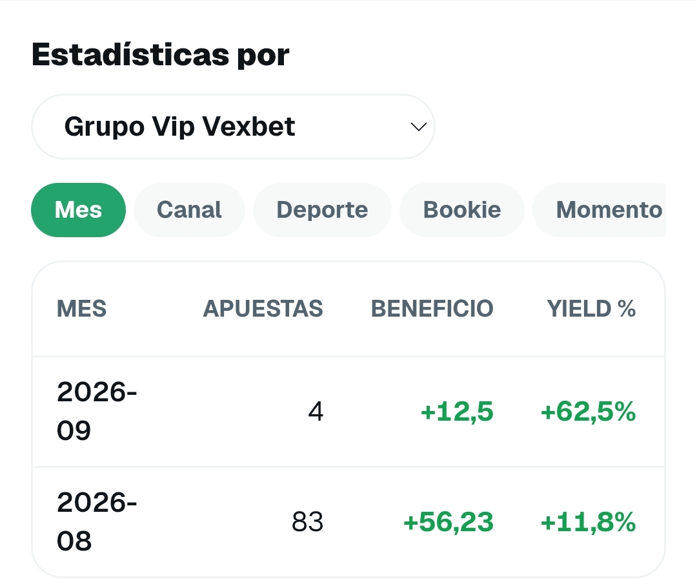Select the Bookie filter tab

[x=462, y=210]
